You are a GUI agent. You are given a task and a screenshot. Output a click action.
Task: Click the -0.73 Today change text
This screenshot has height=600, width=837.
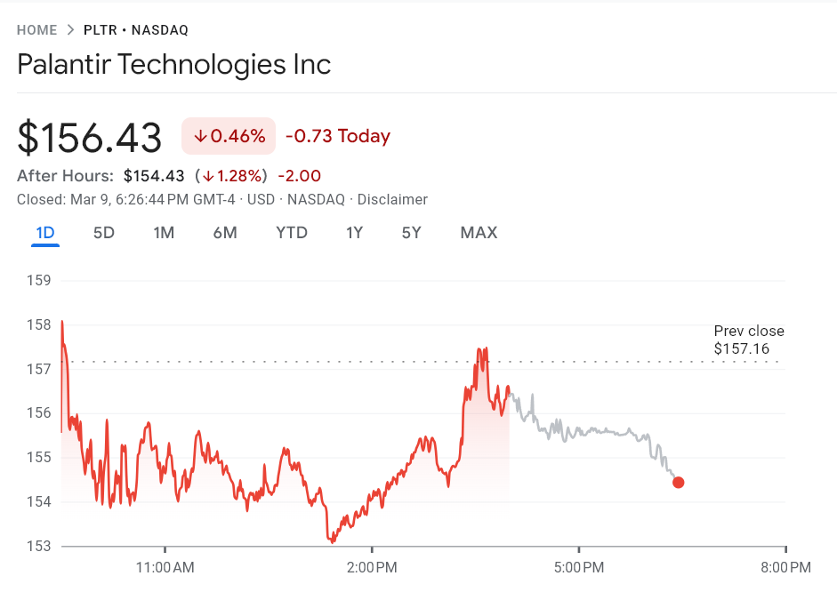tap(338, 137)
